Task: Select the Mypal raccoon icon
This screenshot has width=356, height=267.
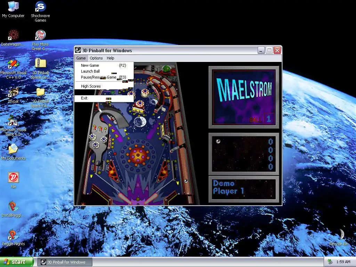Action: click(13, 95)
